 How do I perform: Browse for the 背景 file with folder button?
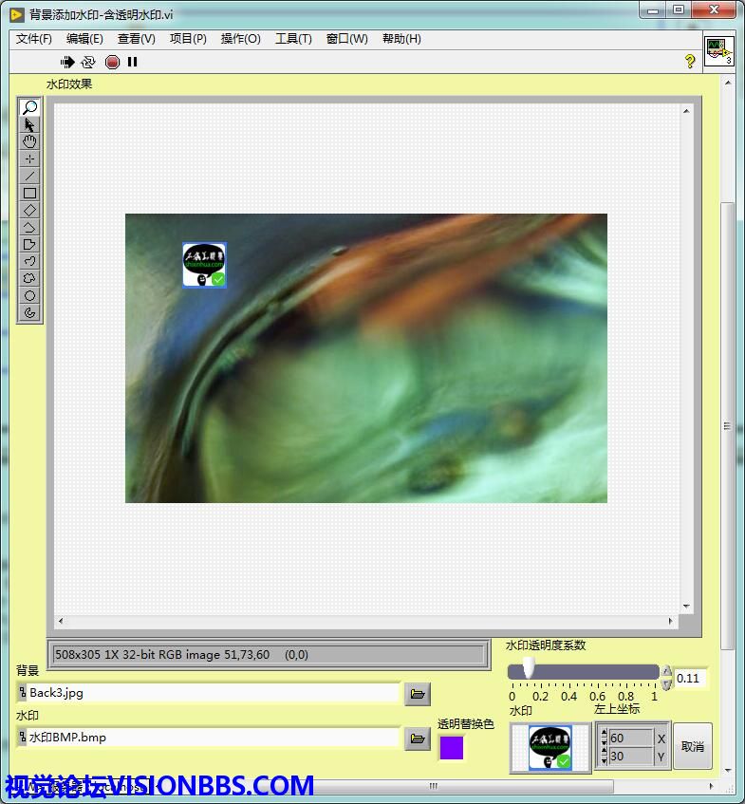click(x=417, y=694)
